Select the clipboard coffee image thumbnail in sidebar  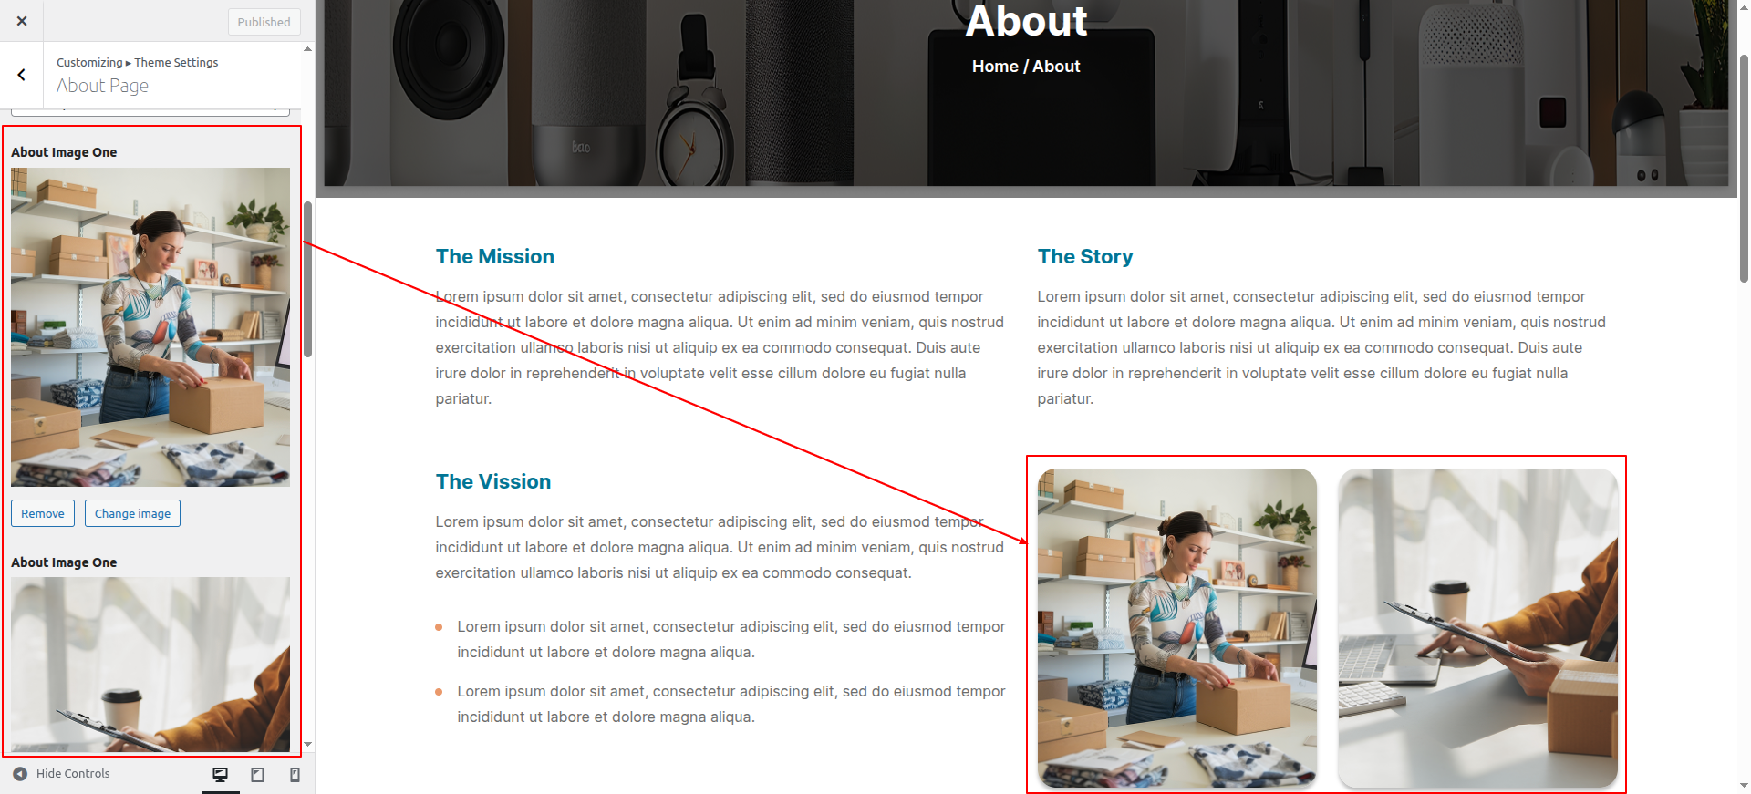[150, 665]
